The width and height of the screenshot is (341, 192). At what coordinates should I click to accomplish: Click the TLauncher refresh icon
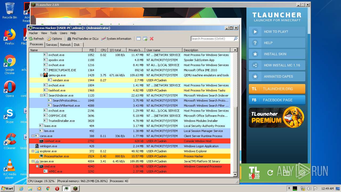270,173
